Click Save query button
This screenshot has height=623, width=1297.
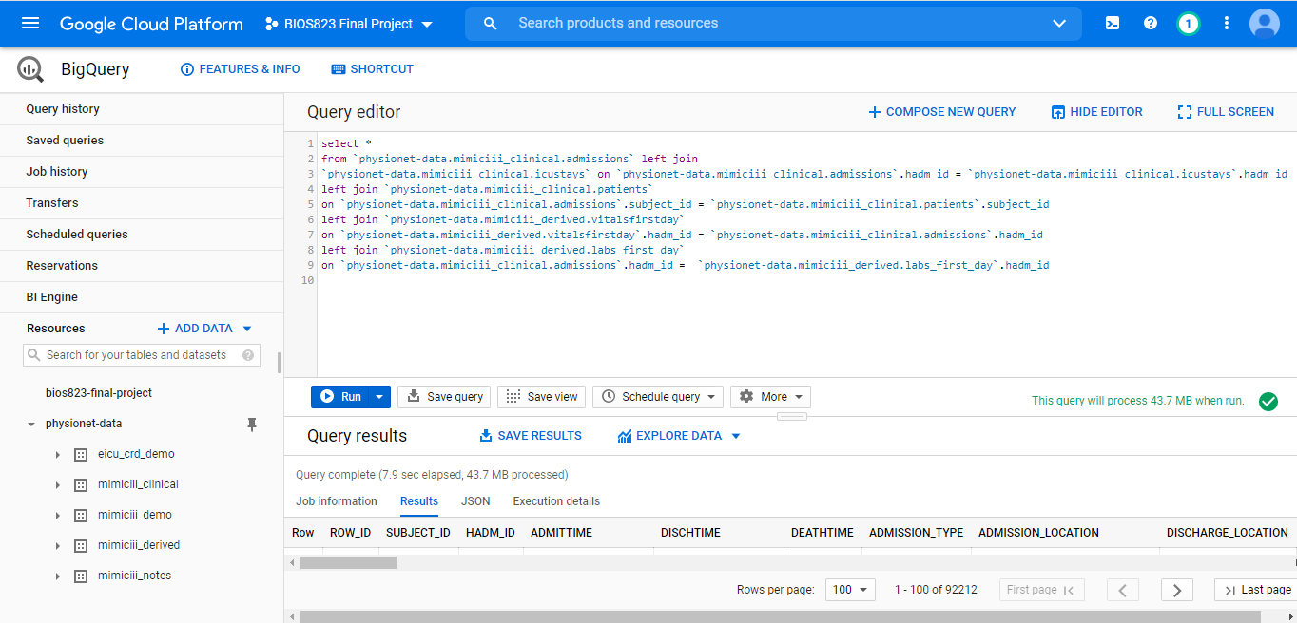(445, 397)
